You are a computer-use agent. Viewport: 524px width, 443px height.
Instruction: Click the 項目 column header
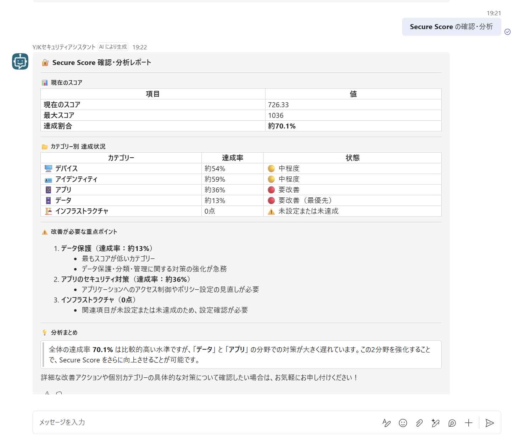(x=153, y=94)
